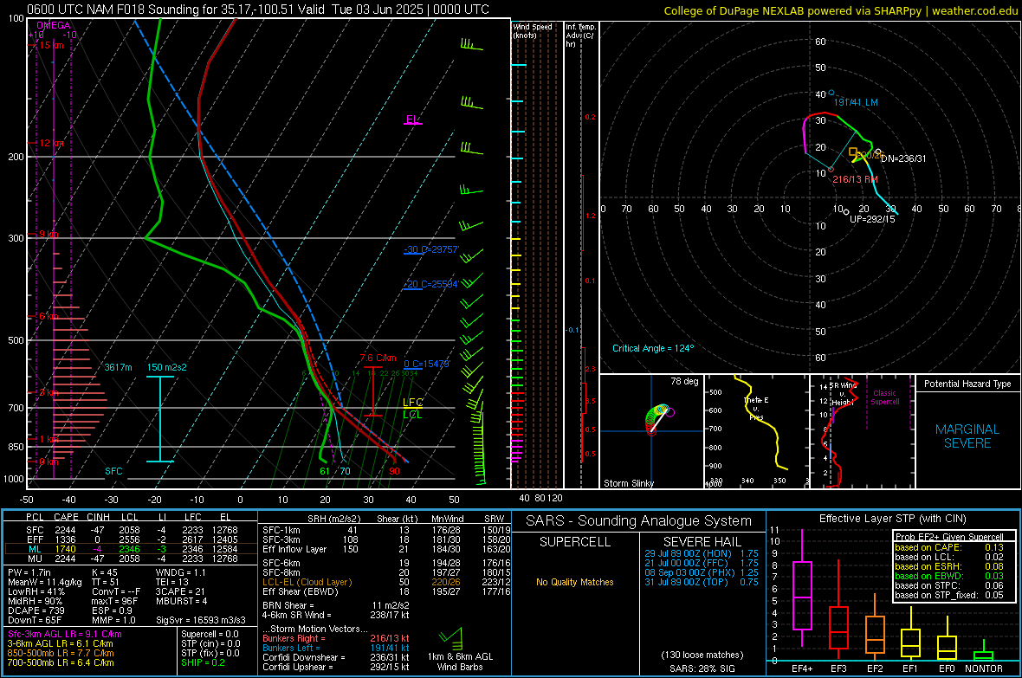Click the -20 C=25594' height label
Screen dimensions: 1022x678
pyautogui.click(x=431, y=284)
